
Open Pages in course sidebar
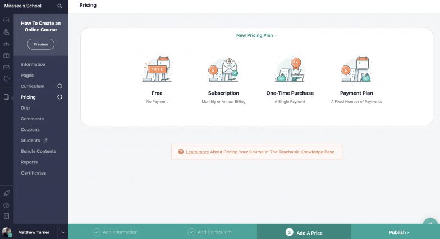pyautogui.click(x=27, y=75)
